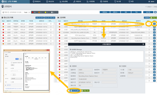Open details icon for the A2508 alarm row
This screenshot has width=157, height=95.
pyautogui.click(x=154, y=55)
